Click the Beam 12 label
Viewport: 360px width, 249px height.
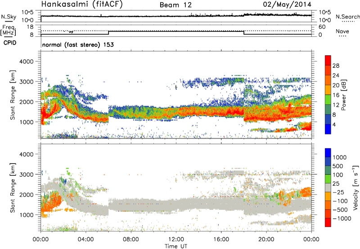coord(175,5)
